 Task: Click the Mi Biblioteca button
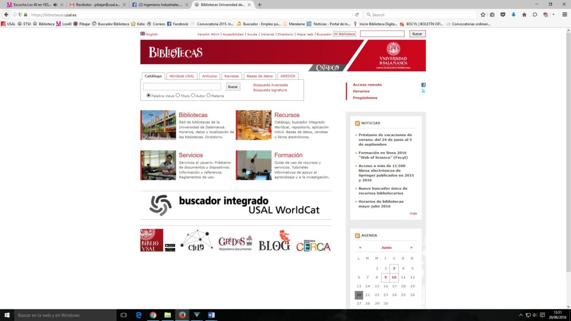pyautogui.click(x=345, y=34)
